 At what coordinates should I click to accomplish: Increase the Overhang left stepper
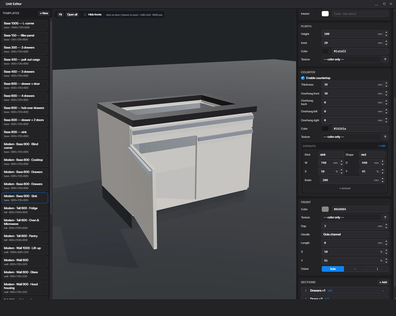386,110
